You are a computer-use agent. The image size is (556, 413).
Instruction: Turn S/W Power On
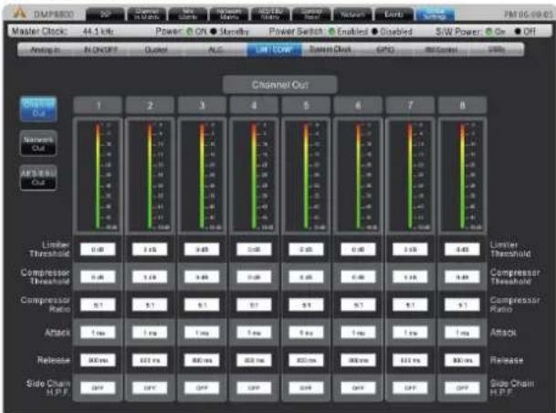coord(489,32)
